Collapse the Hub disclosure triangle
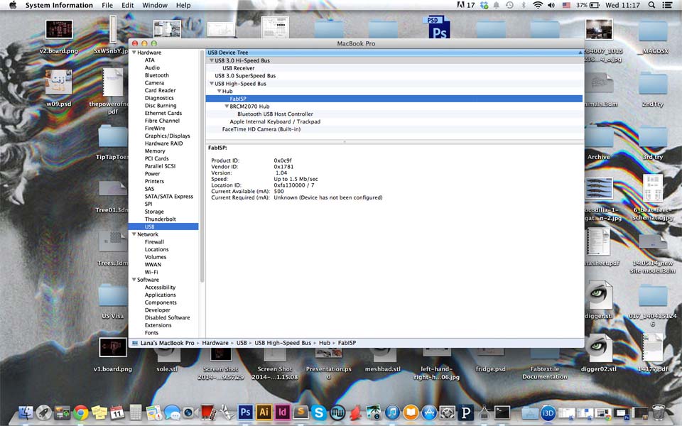The image size is (682, 426). [220, 91]
